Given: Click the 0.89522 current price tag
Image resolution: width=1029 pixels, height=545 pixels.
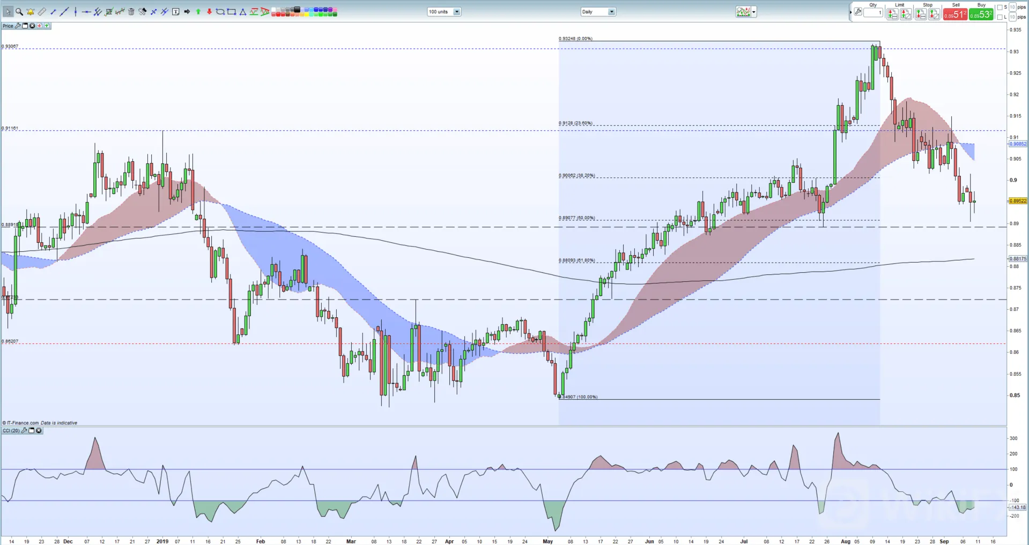Looking at the screenshot, I should (1018, 201).
